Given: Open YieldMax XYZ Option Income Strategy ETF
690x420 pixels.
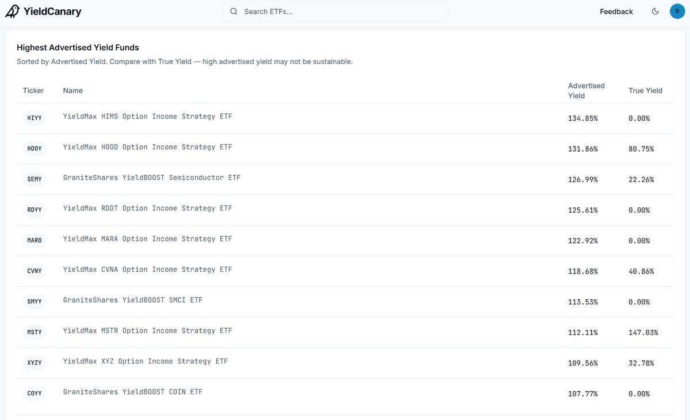Looking at the screenshot, I should [145, 361].
